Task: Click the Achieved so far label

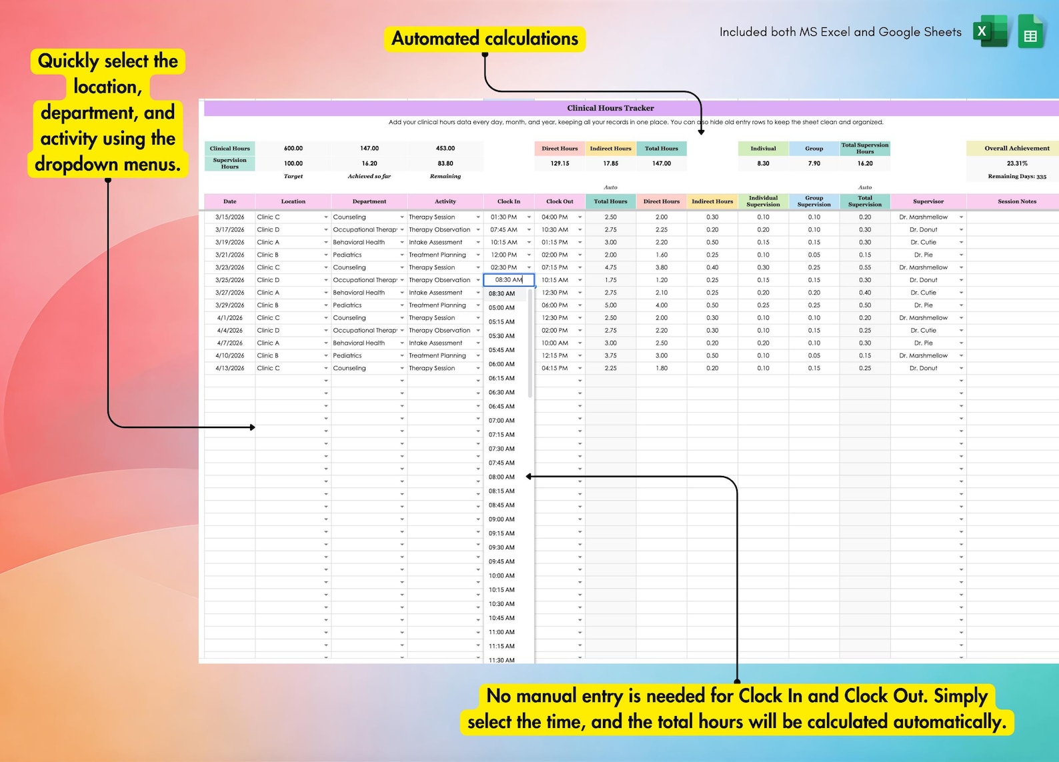Action: (369, 177)
